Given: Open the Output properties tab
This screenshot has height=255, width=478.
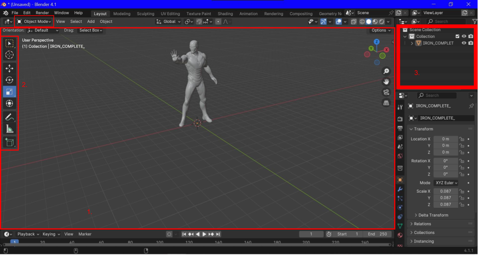Looking at the screenshot, I should [400, 128].
